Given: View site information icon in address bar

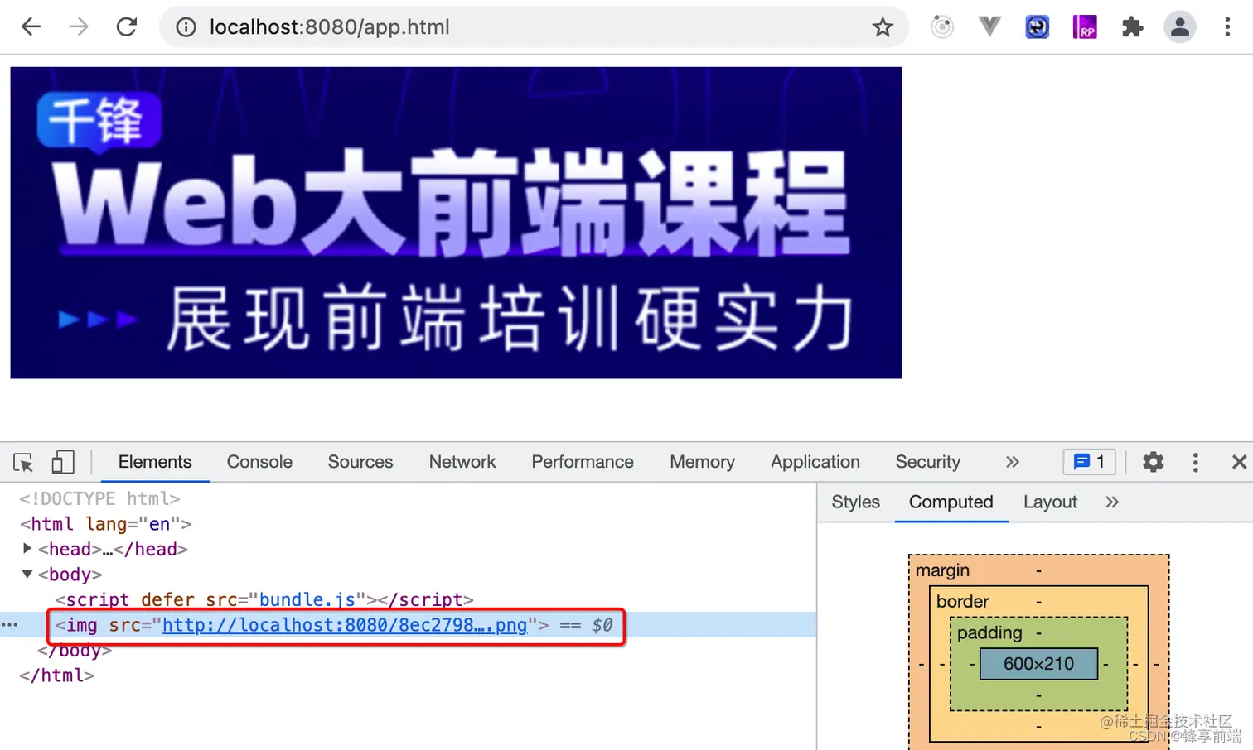Looking at the screenshot, I should tap(186, 27).
